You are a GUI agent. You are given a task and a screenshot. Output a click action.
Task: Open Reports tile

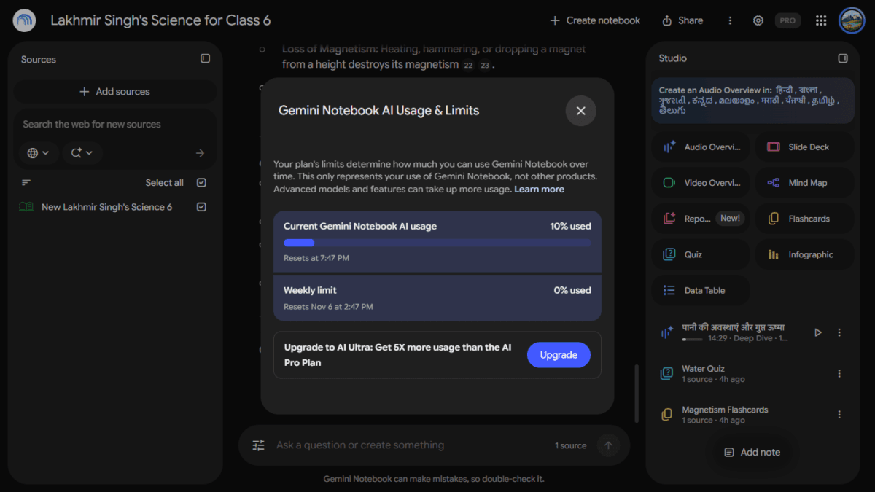[701, 219]
